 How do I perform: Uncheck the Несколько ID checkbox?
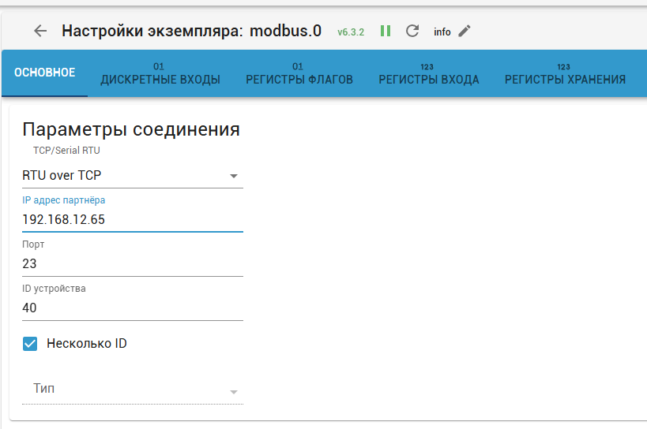coord(31,344)
